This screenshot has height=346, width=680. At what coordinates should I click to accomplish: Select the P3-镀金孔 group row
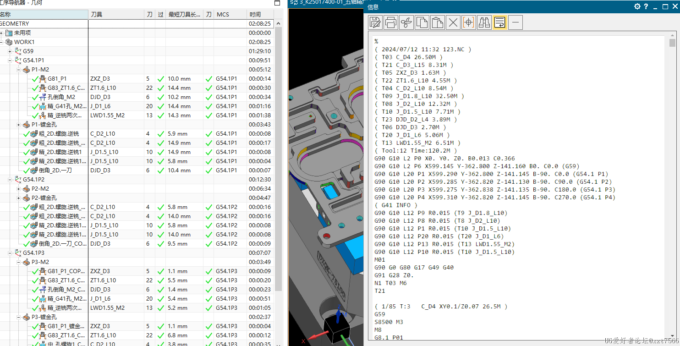click(137, 317)
